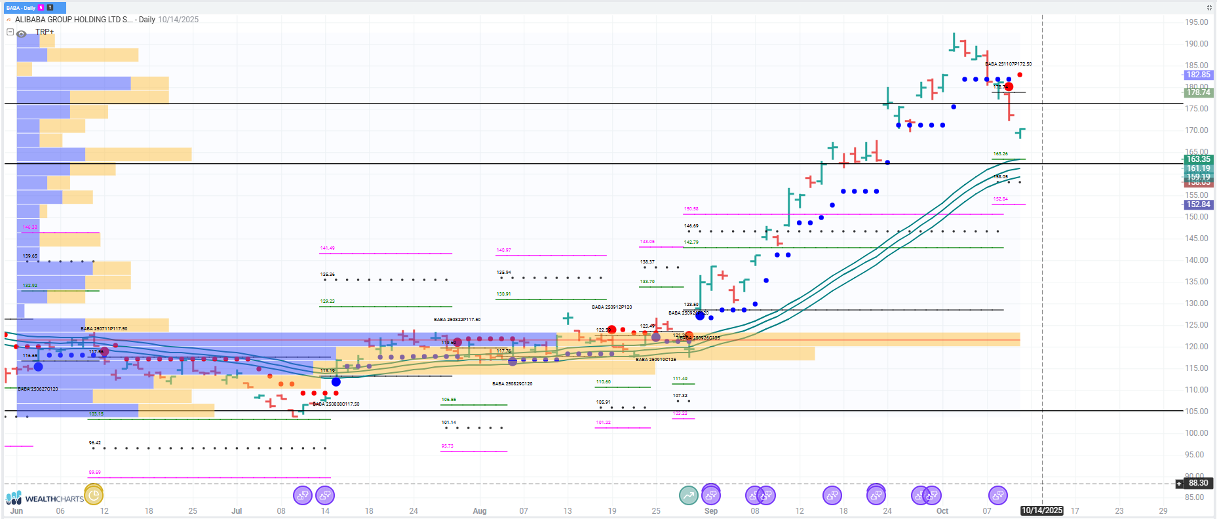This screenshot has width=1217, height=519.
Task: Open the analyst rating marker near Oct 07
Action: tap(997, 495)
